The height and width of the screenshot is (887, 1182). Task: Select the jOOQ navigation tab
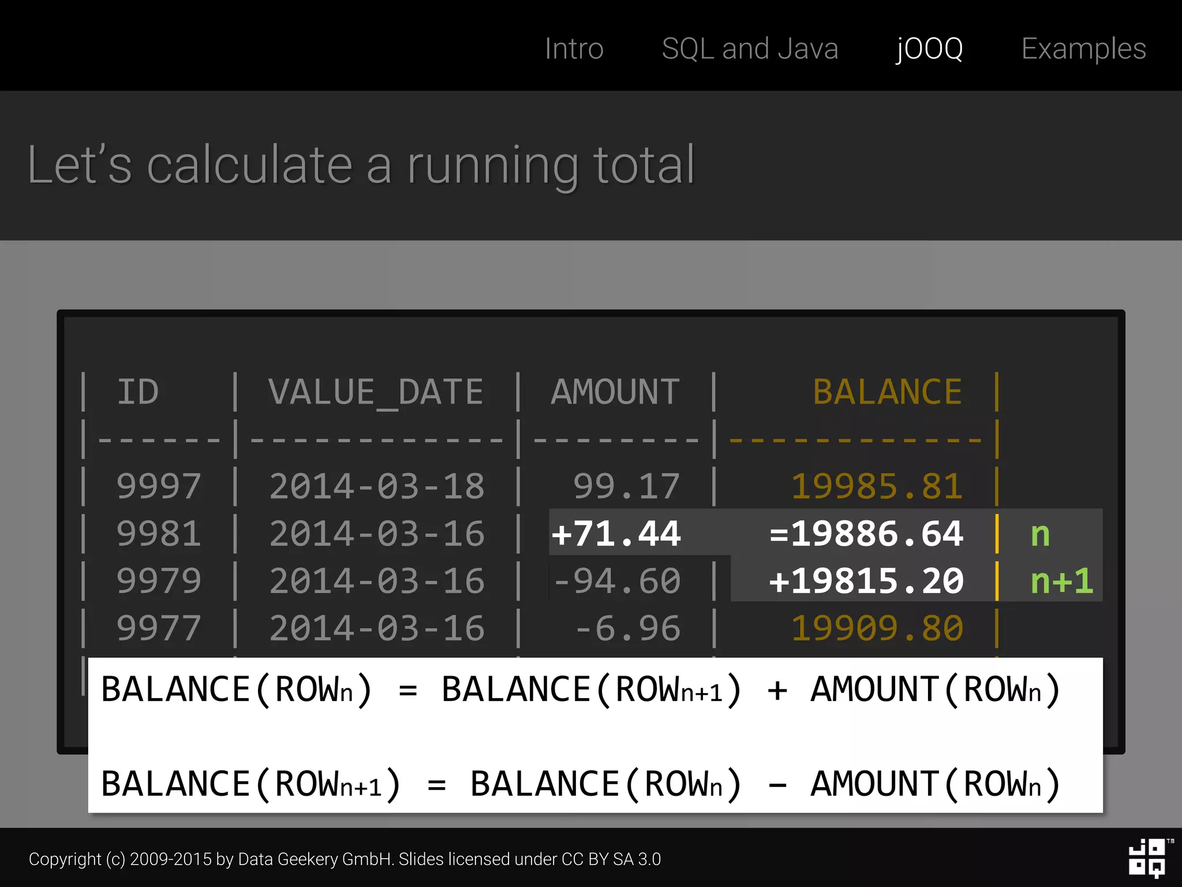coord(929,49)
